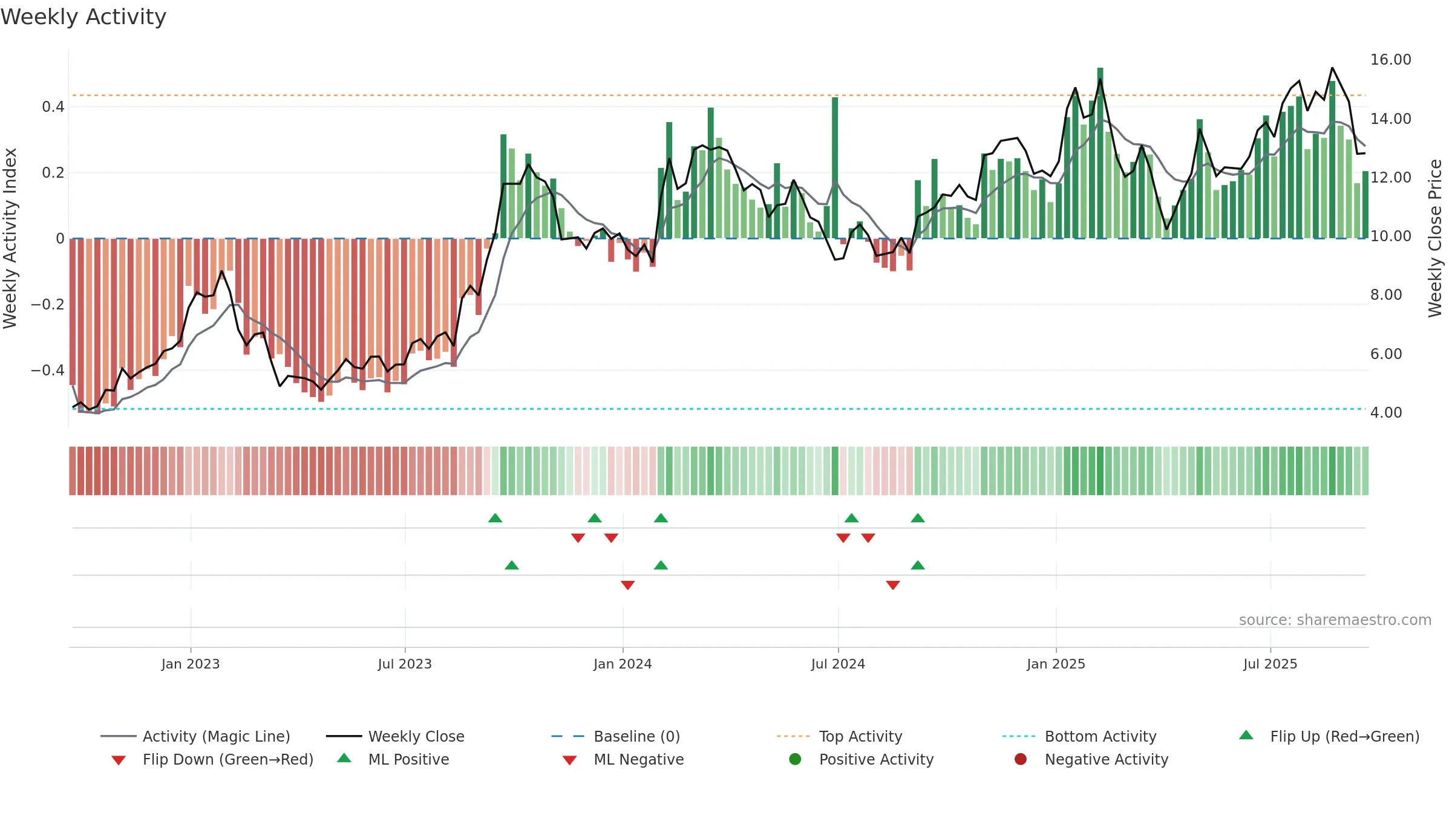Click the 'Jul 2025' x-axis label
The height and width of the screenshot is (816, 1452).
click(1270, 664)
